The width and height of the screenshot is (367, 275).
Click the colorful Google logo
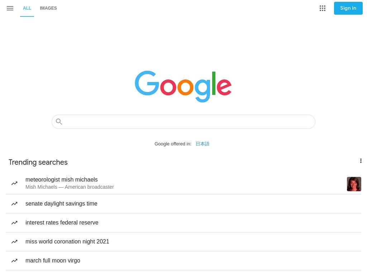click(183, 86)
